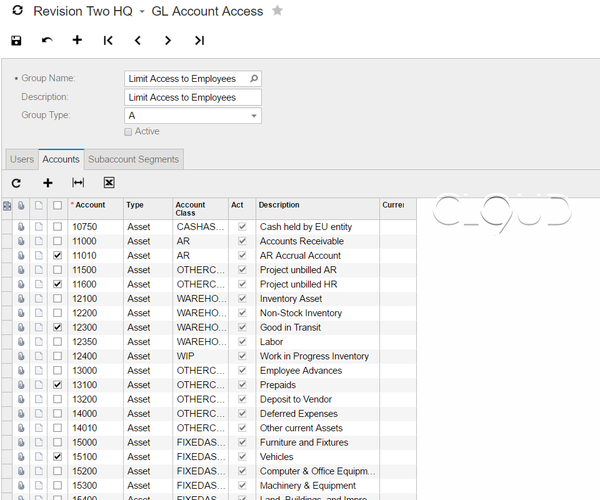The image size is (600, 500).
Task: Go to the last record
Action: [x=199, y=40]
